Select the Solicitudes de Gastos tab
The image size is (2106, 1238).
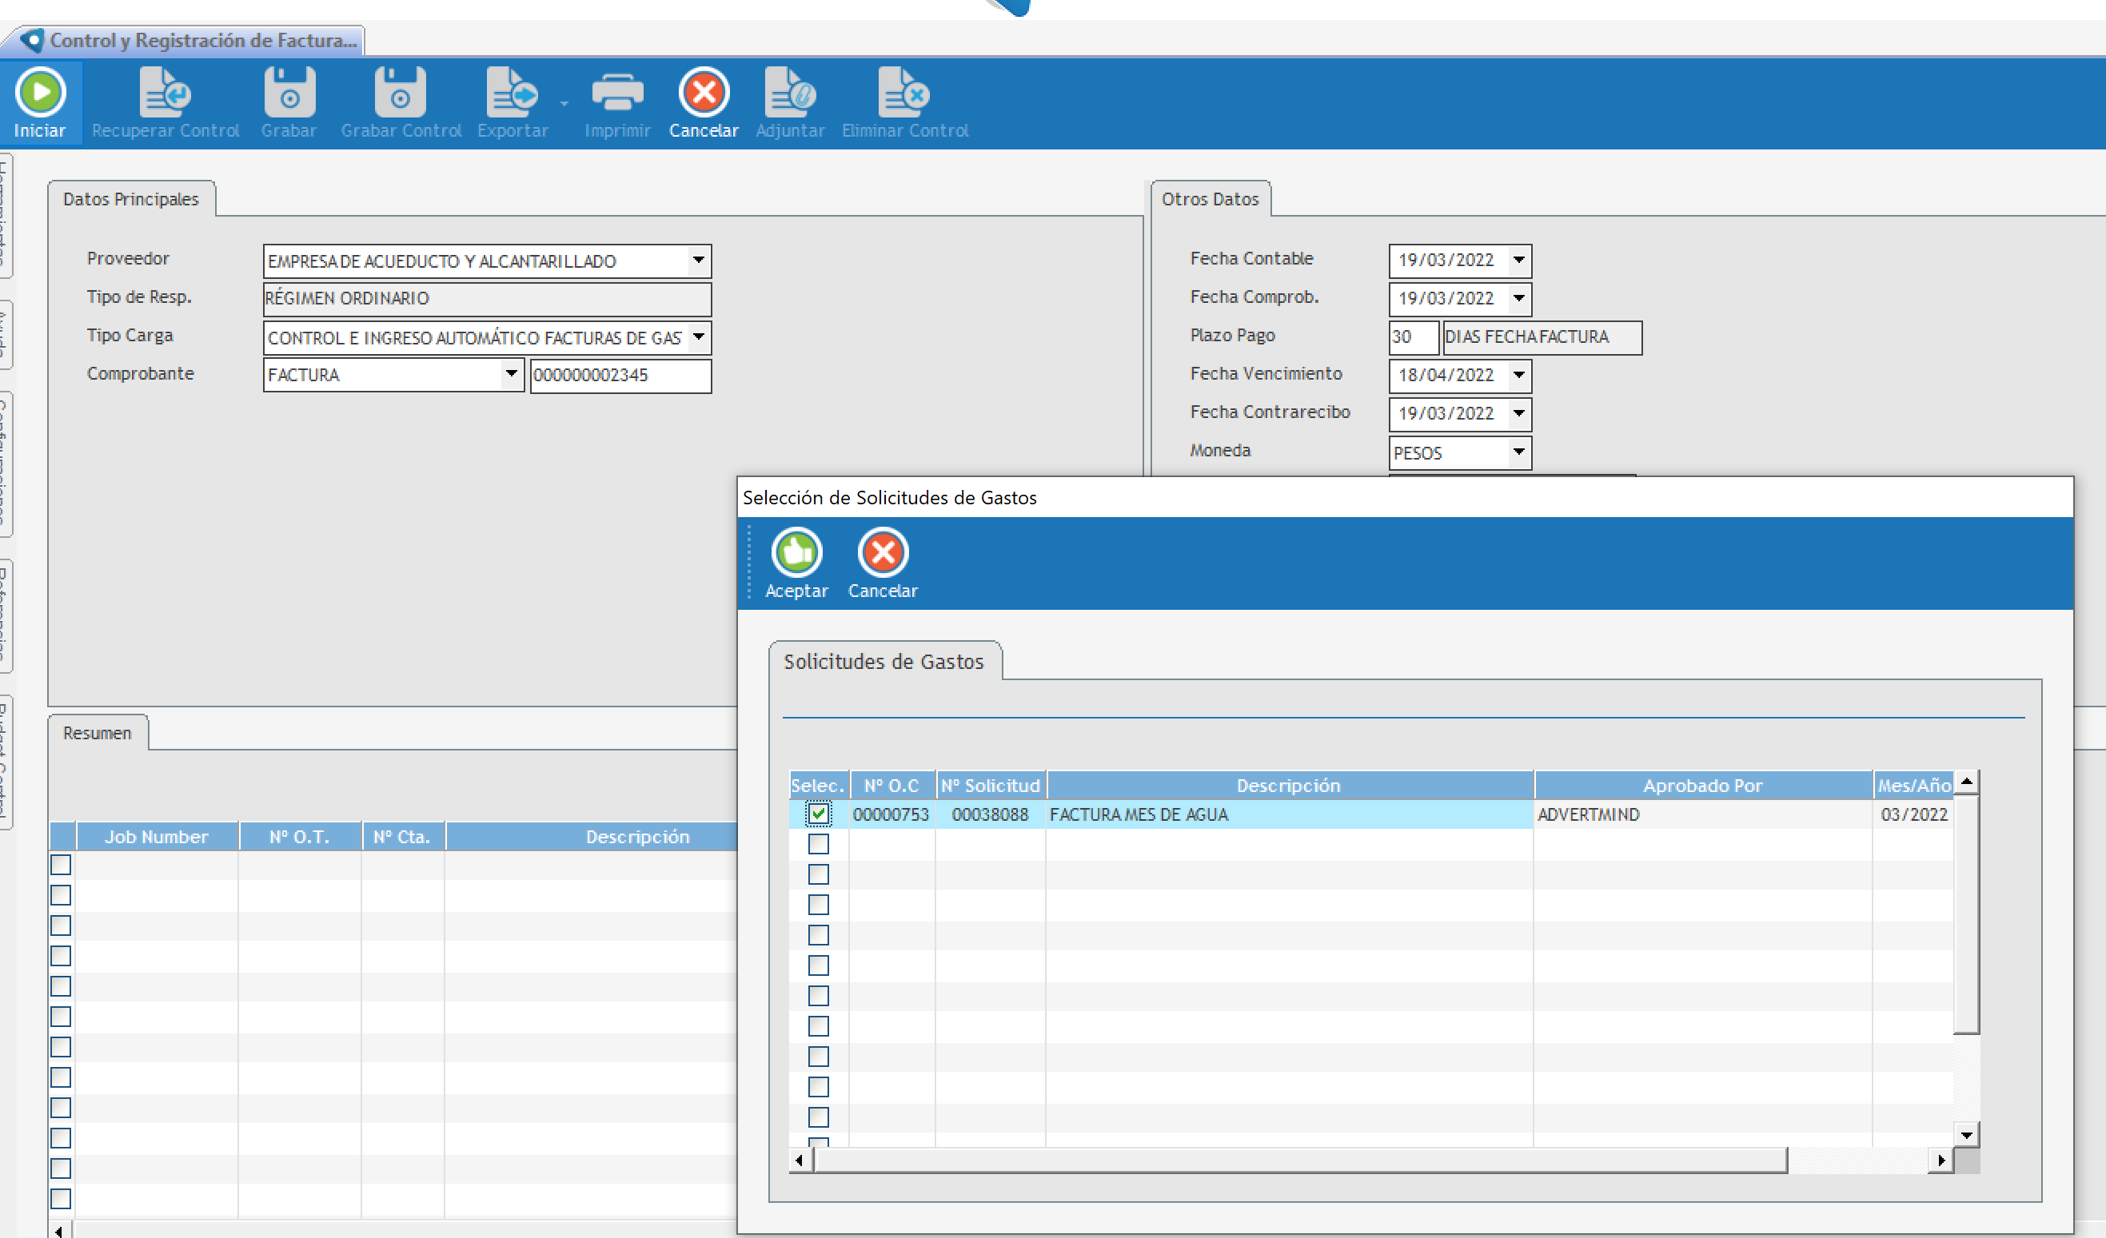click(883, 662)
